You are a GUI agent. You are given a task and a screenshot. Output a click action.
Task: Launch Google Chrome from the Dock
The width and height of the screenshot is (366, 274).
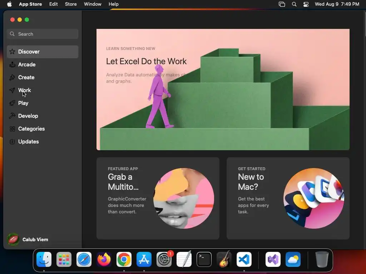pos(124,259)
